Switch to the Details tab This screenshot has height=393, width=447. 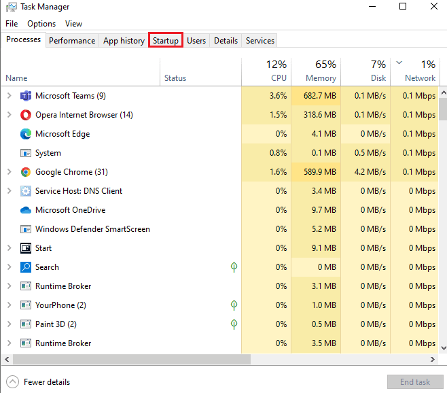point(226,41)
